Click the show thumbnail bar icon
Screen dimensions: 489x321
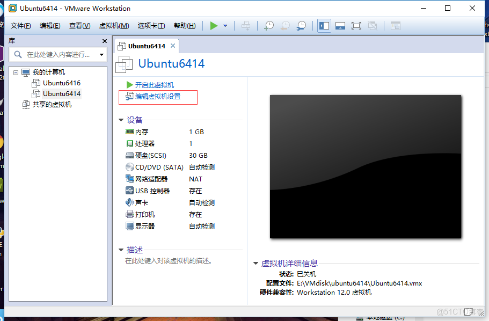[340, 25]
